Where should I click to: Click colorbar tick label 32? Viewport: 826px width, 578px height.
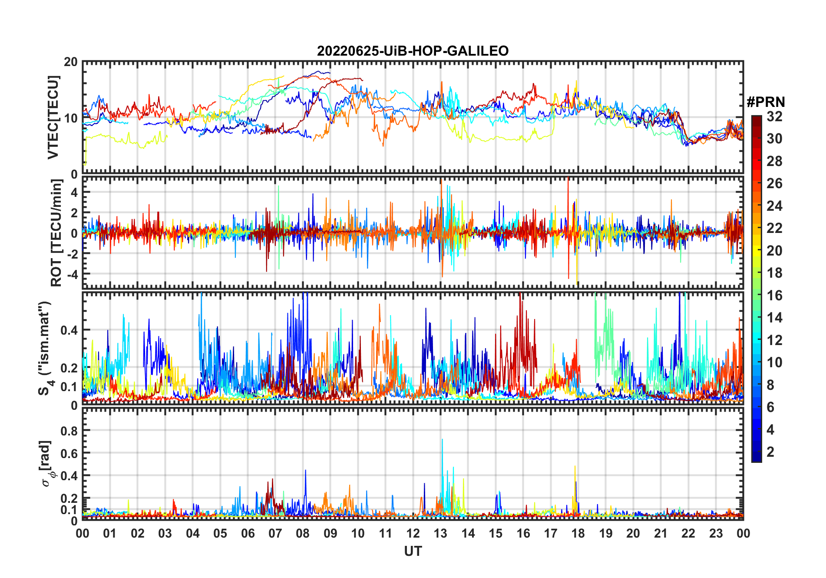tap(774, 116)
